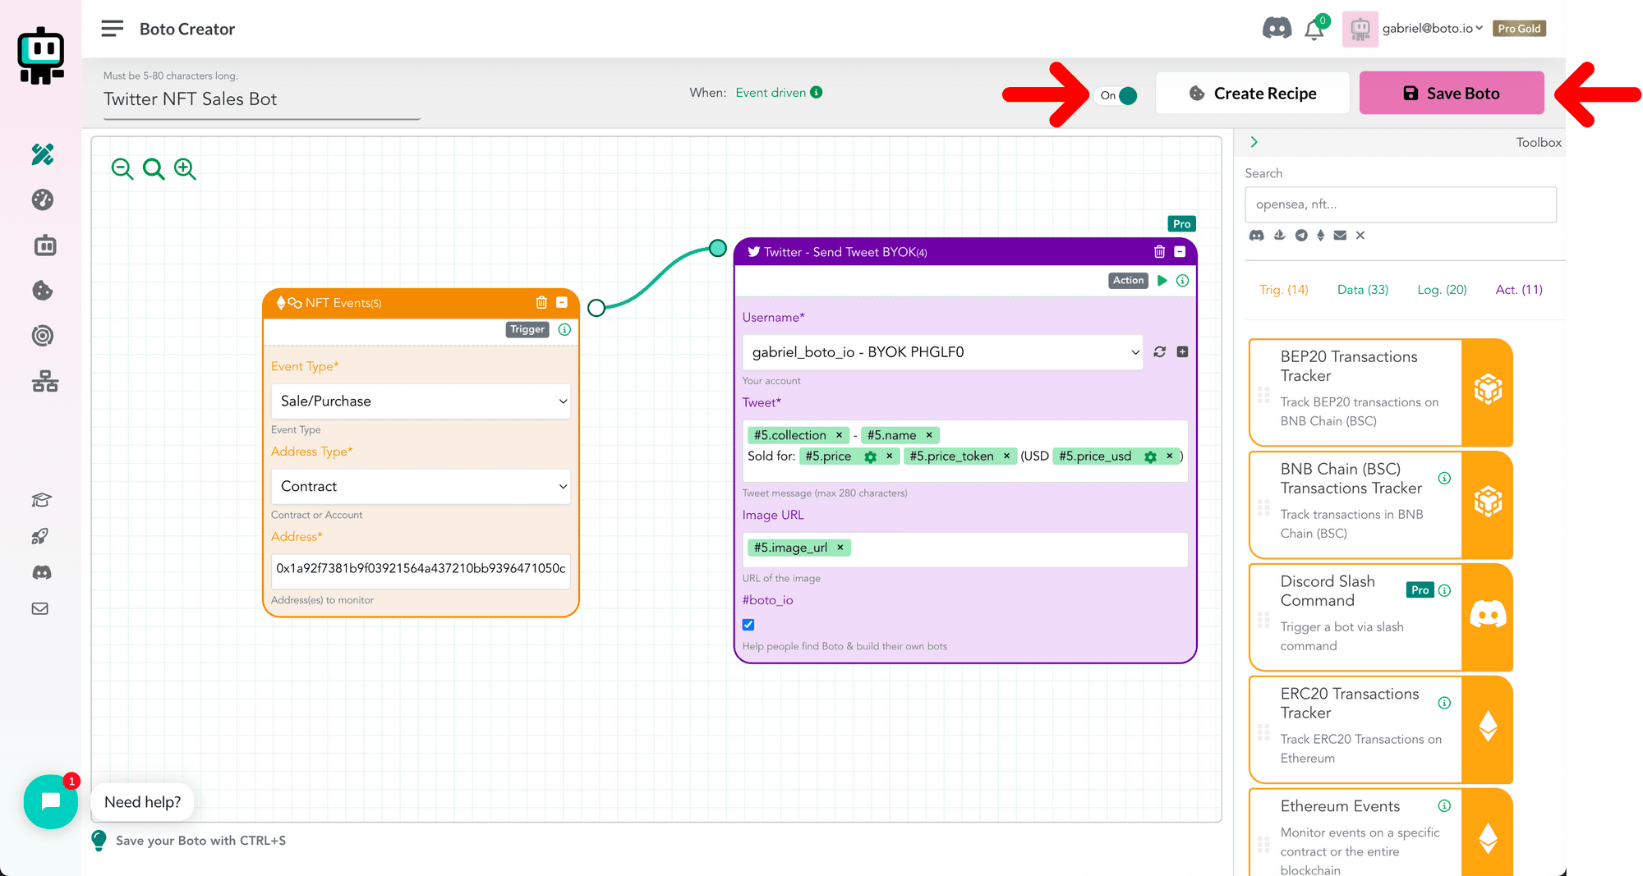
Task: Filter toolbox by email icon
Action: click(1340, 236)
